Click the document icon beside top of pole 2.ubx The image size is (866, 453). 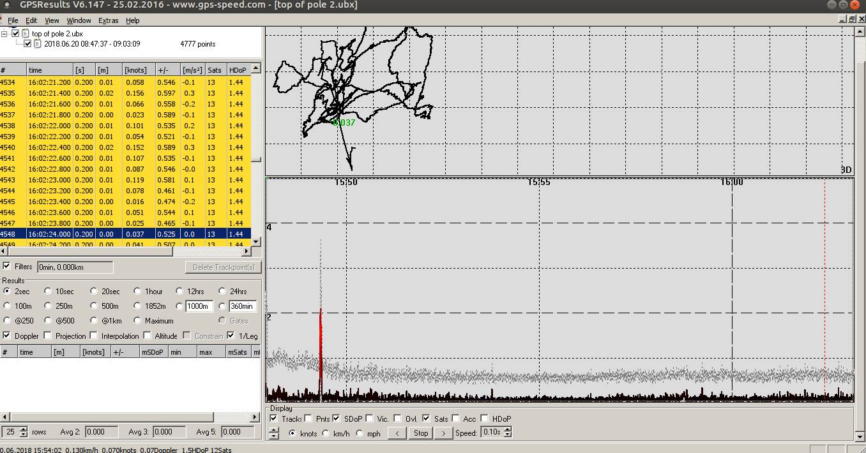tap(25, 33)
